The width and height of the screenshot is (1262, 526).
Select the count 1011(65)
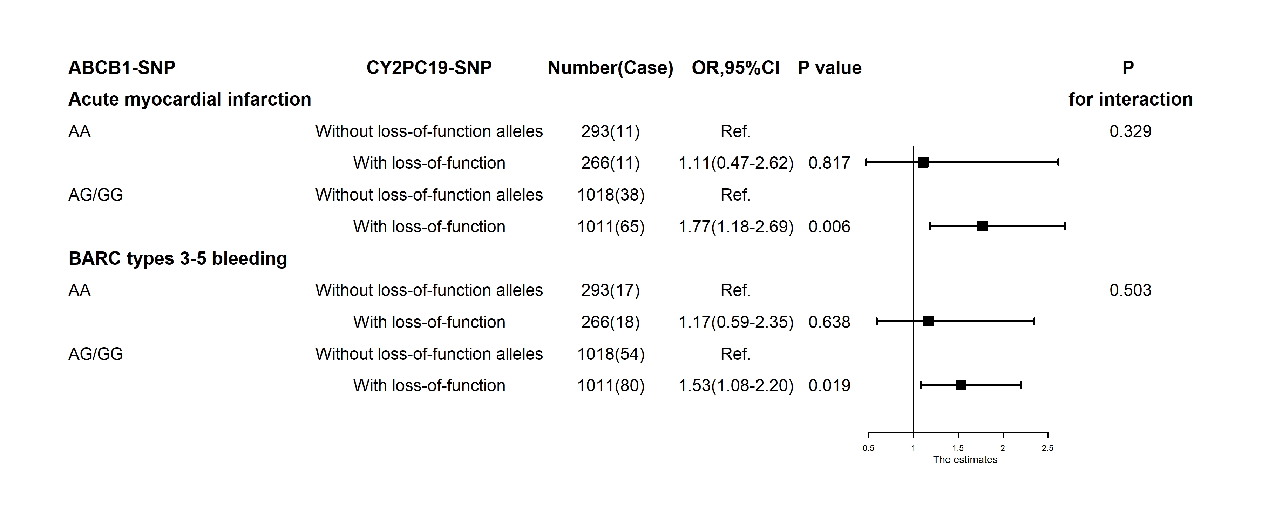pos(610,227)
